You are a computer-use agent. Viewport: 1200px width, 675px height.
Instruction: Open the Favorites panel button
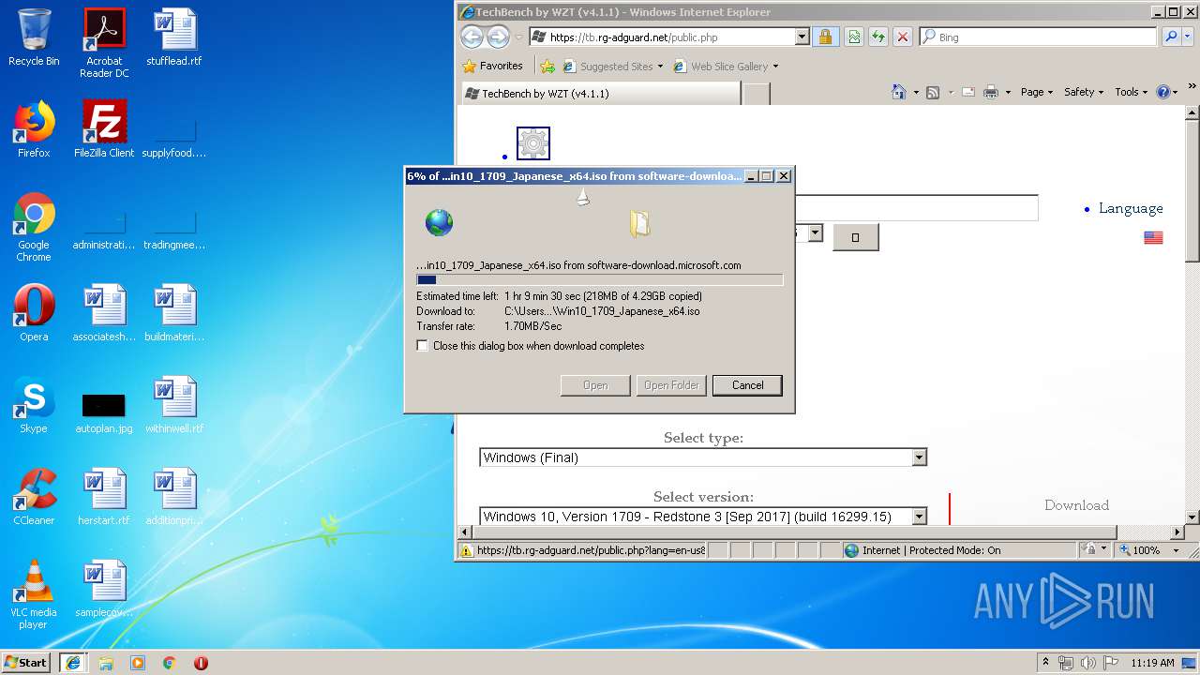coord(493,67)
